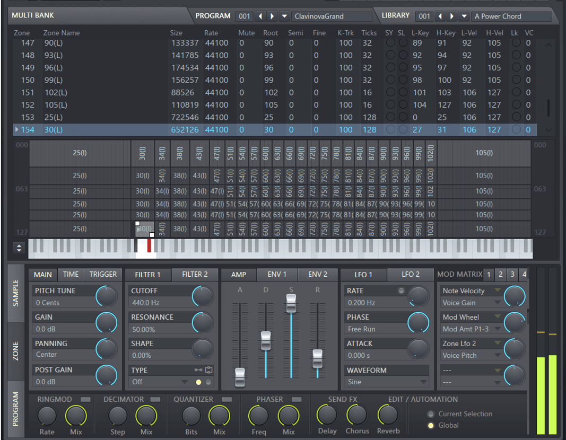Click the keyboard zoom up/down stepper
This screenshot has height=440, width=566.
click(x=19, y=248)
